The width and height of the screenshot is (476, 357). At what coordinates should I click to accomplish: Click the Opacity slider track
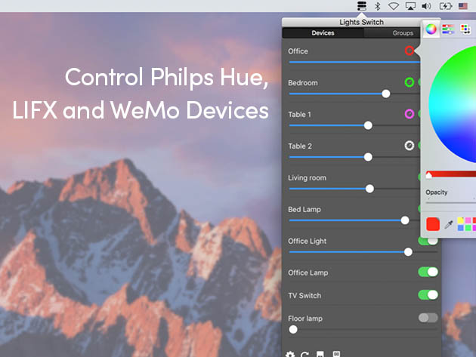click(451, 202)
